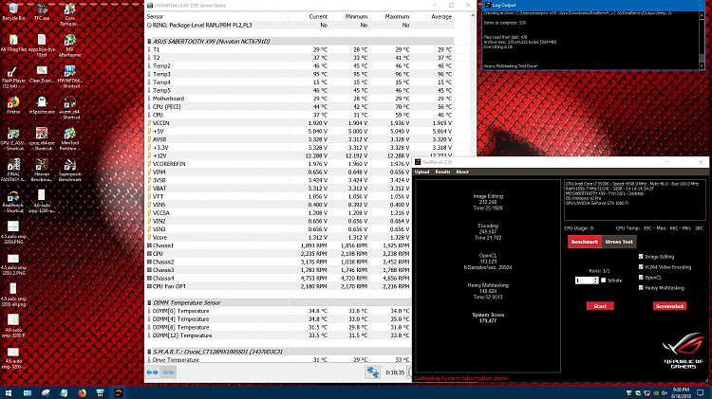Click the red Screenshot button
The height and width of the screenshot is (399, 712).
[x=670, y=306]
